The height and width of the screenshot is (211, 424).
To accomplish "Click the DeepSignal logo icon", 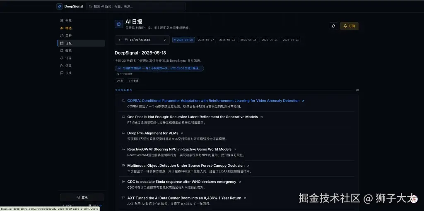I will click(x=60, y=7).
